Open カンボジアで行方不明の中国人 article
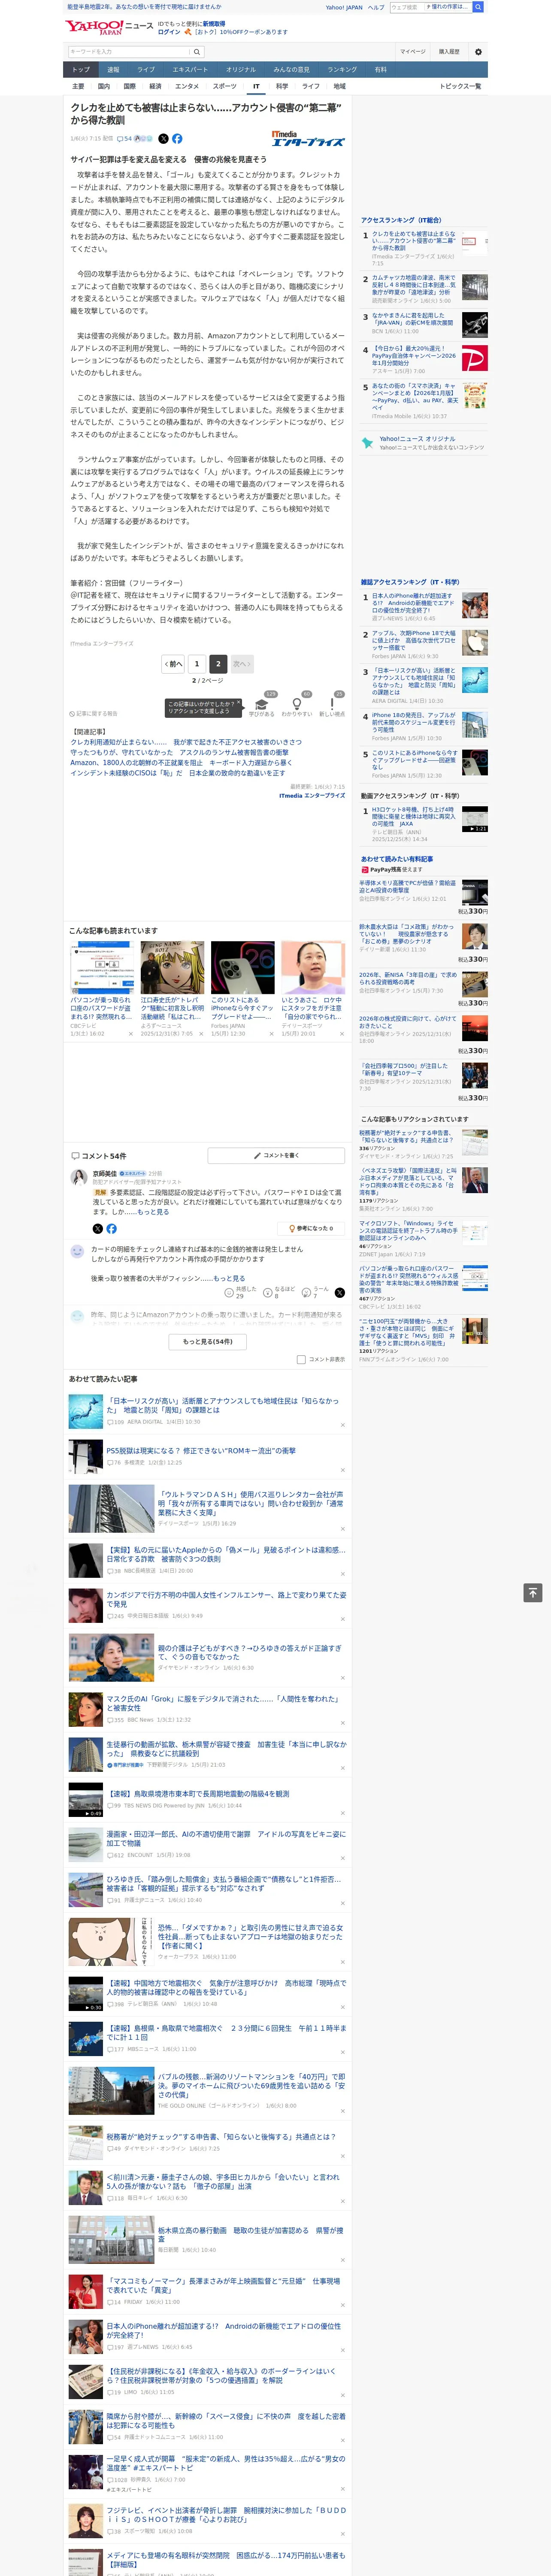Image resolution: width=551 pixels, height=2576 pixels. click(226, 1600)
